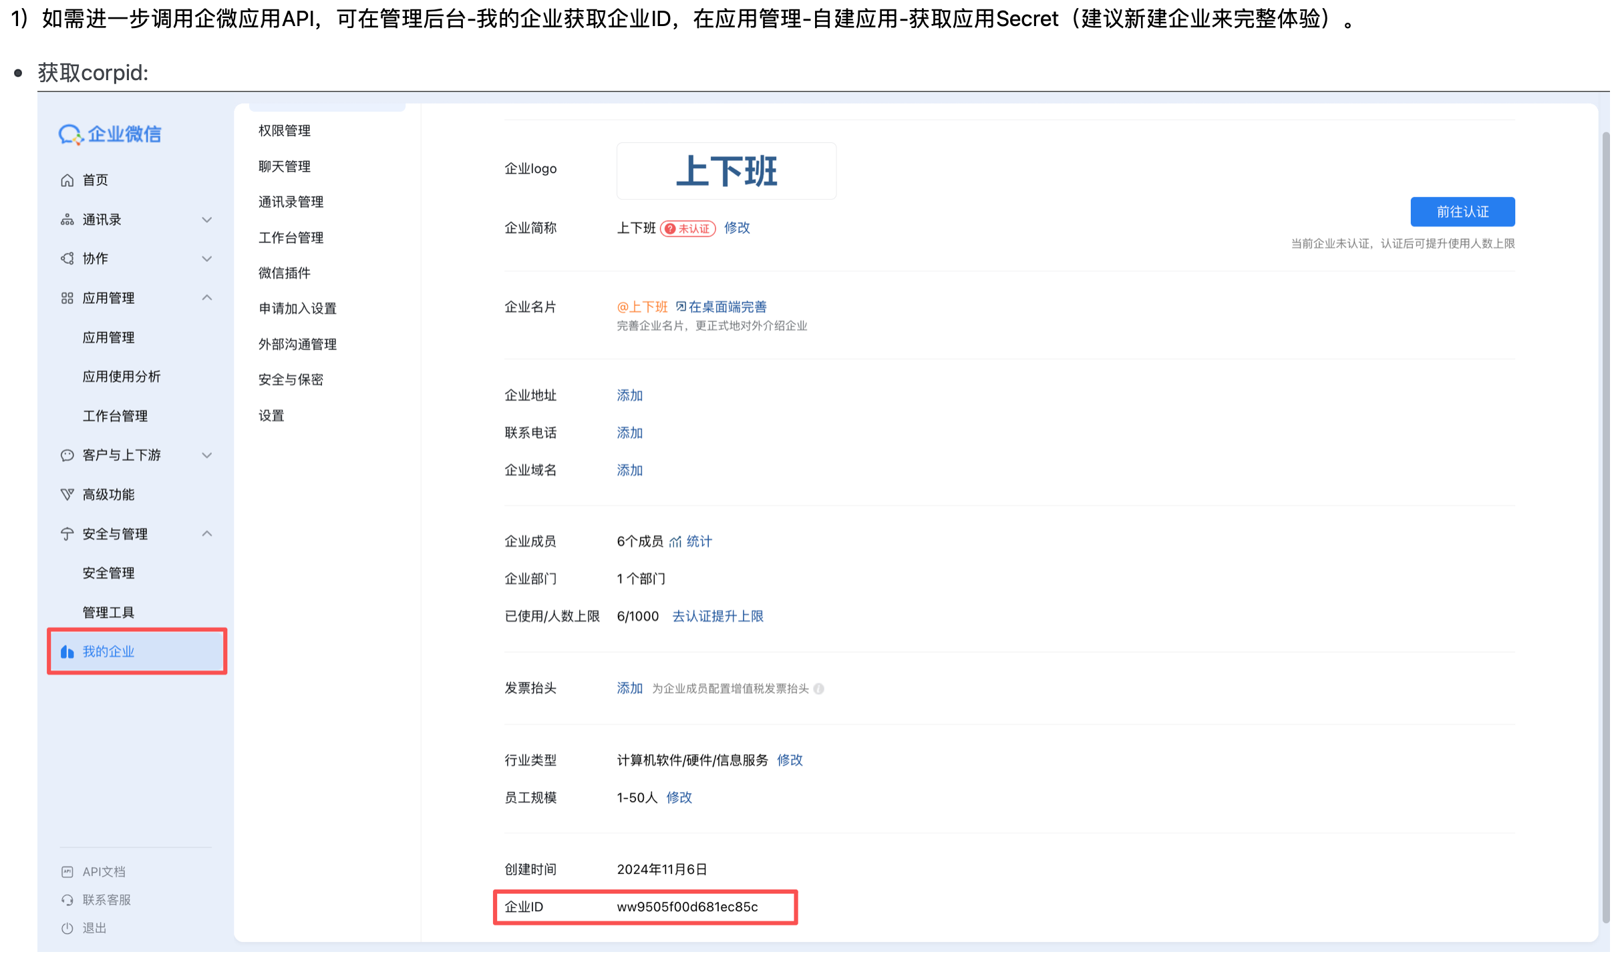Open 我的企业 in the sidebar
This screenshot has width=1614, height=966.
coord(108,651)
